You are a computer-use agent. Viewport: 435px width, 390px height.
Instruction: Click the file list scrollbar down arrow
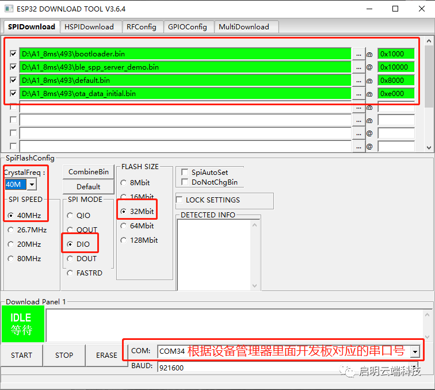[429, 148]
